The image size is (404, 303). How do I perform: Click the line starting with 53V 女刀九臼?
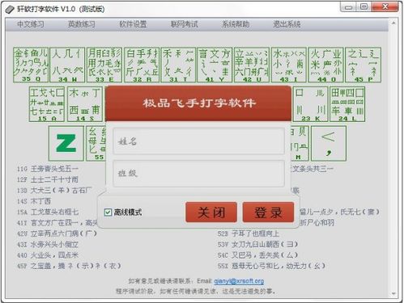257,244
